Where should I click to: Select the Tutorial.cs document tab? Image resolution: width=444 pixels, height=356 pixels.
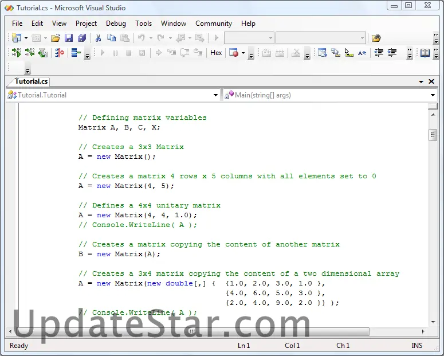[31, 81]
